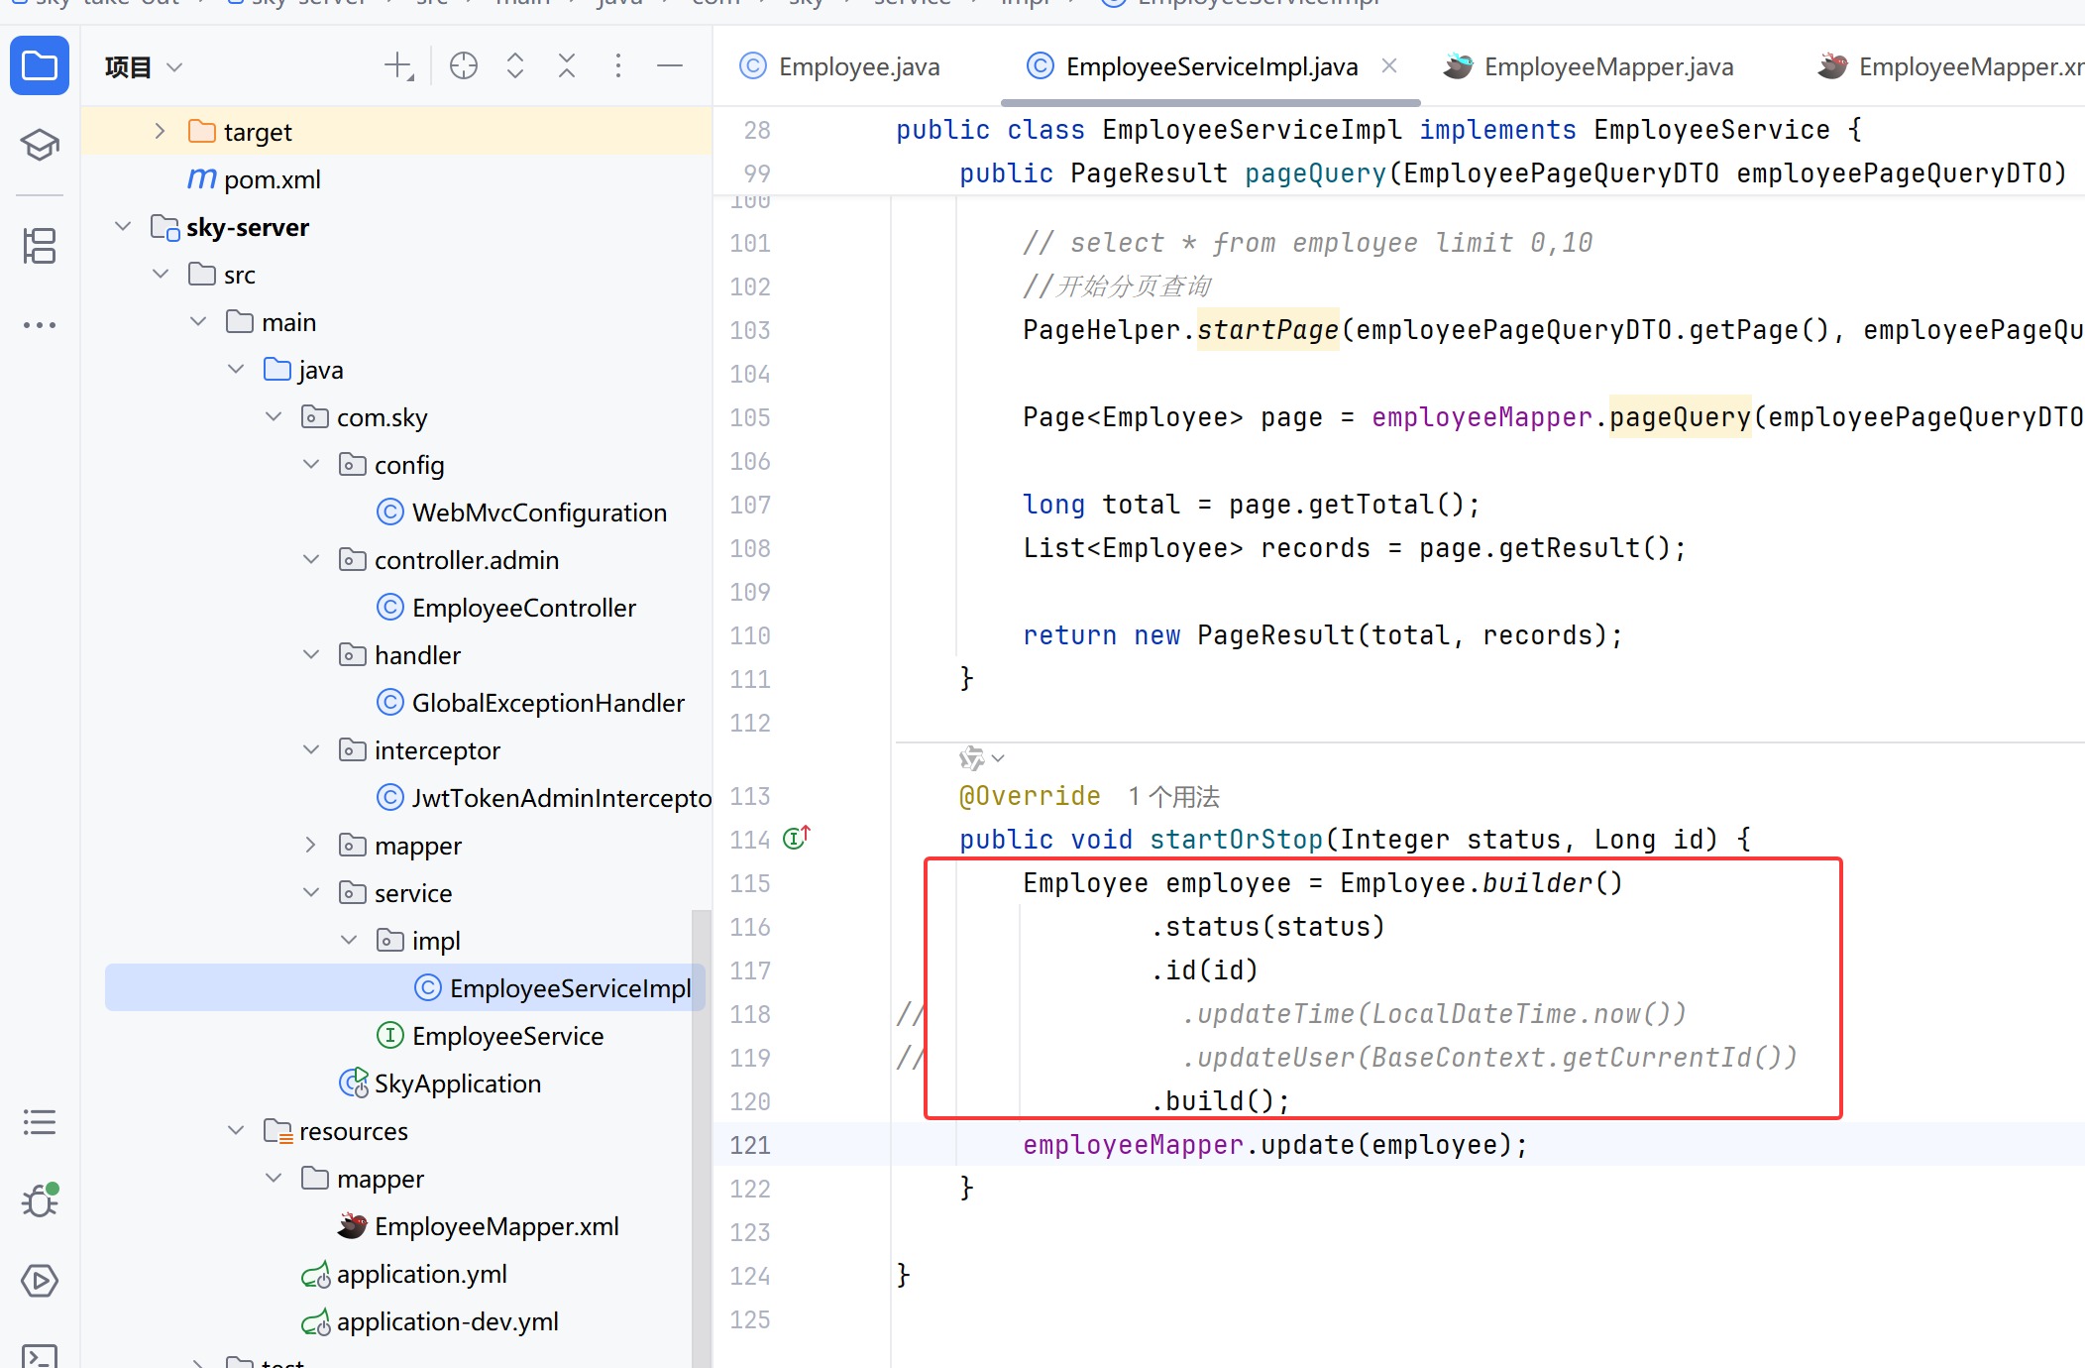
Task: Collapse the java folder
Action: (236, 369)
